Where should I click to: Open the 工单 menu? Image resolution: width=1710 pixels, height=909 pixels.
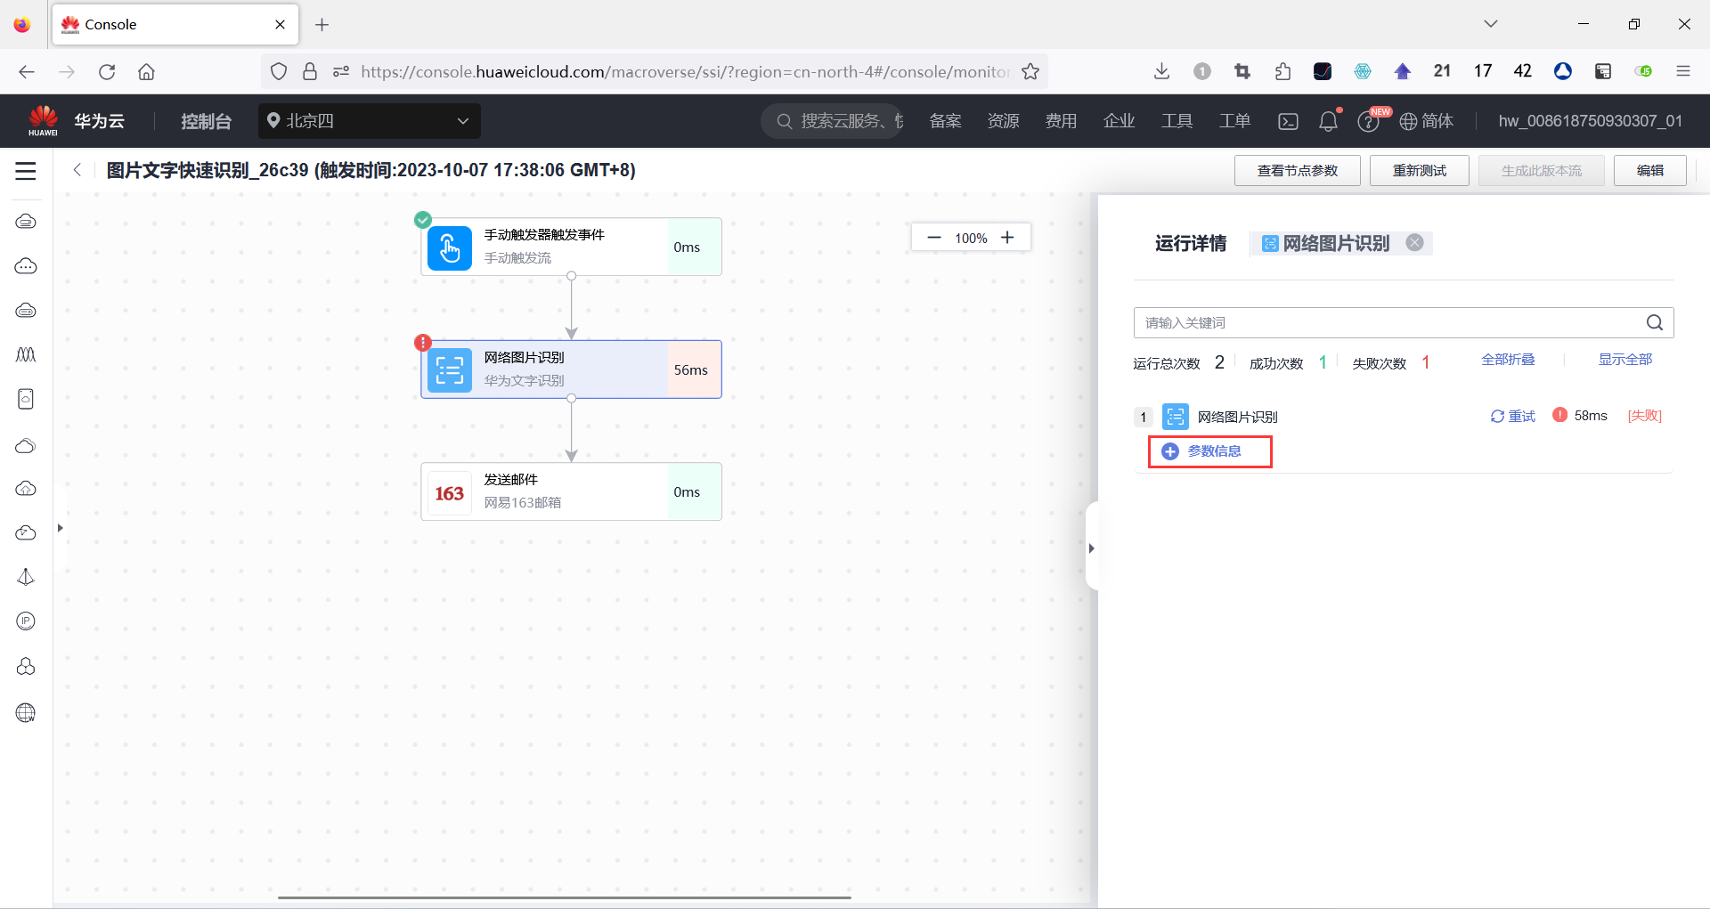(1234, 121)
